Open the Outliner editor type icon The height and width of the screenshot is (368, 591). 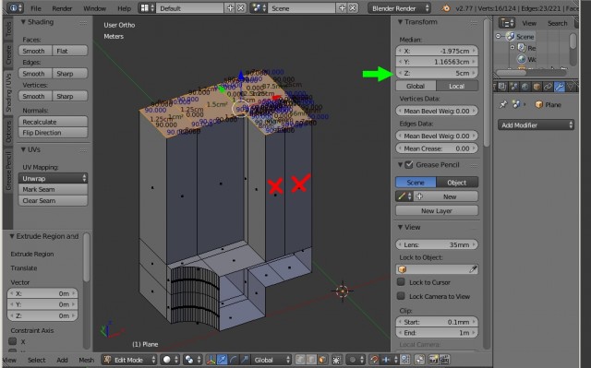pyautogui.click(x=507, y=23)
